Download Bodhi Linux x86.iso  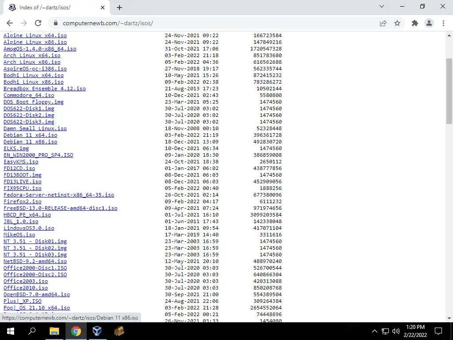pos(34,82)
